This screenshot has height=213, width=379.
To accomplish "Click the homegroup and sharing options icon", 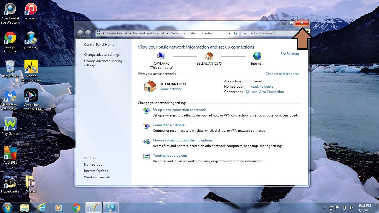I will (x=146, y=142).
